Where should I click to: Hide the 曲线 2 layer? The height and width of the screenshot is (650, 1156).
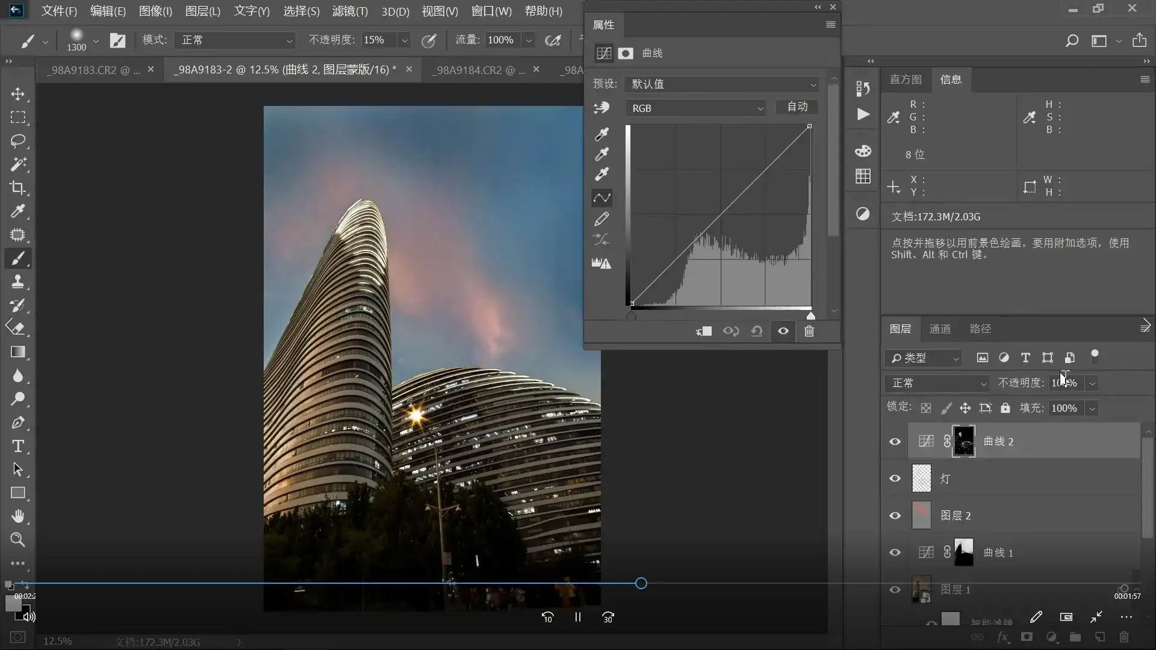point(895,442)
